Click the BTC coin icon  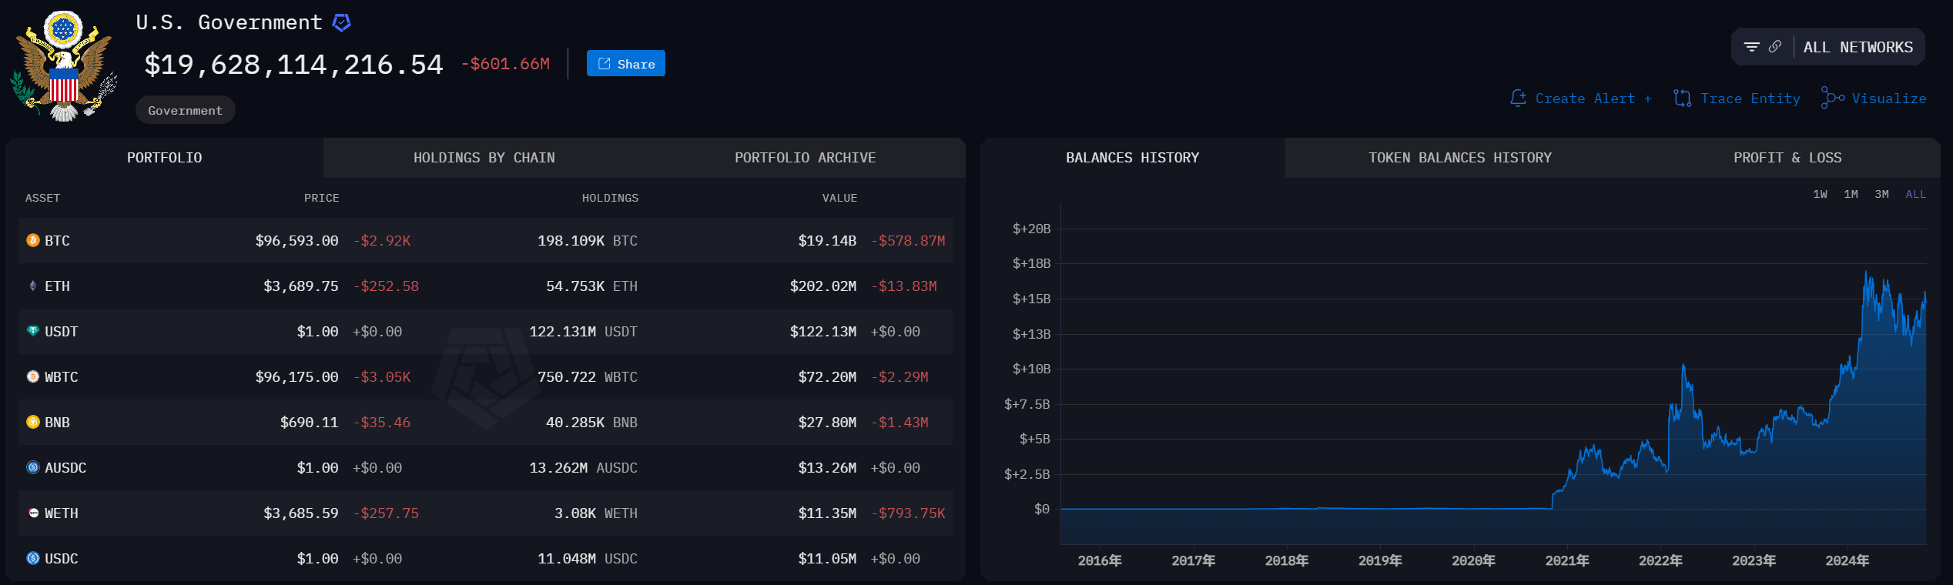[33, 241]
